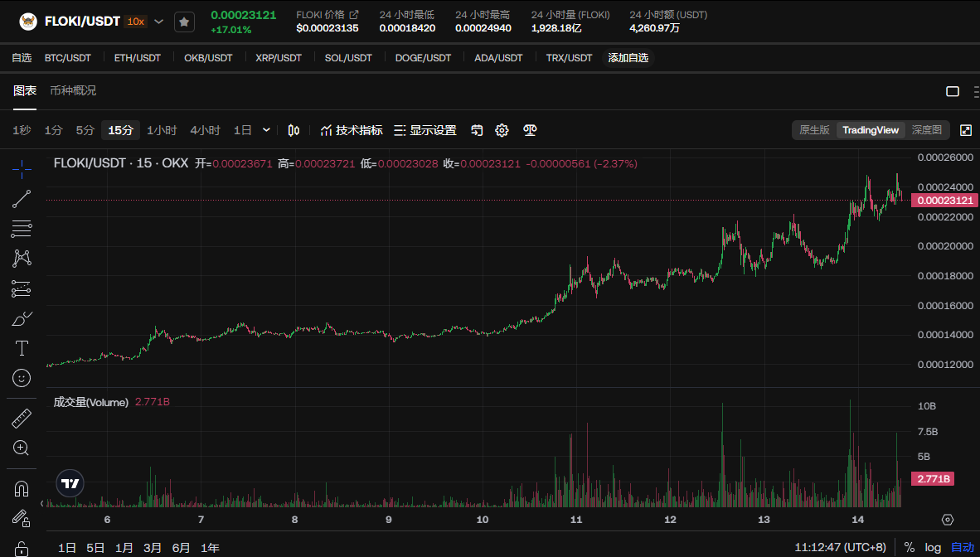The image size is (980, 557).
Task: Open BTC/USDT from watchlist bar
Action: tap(68, 58)
